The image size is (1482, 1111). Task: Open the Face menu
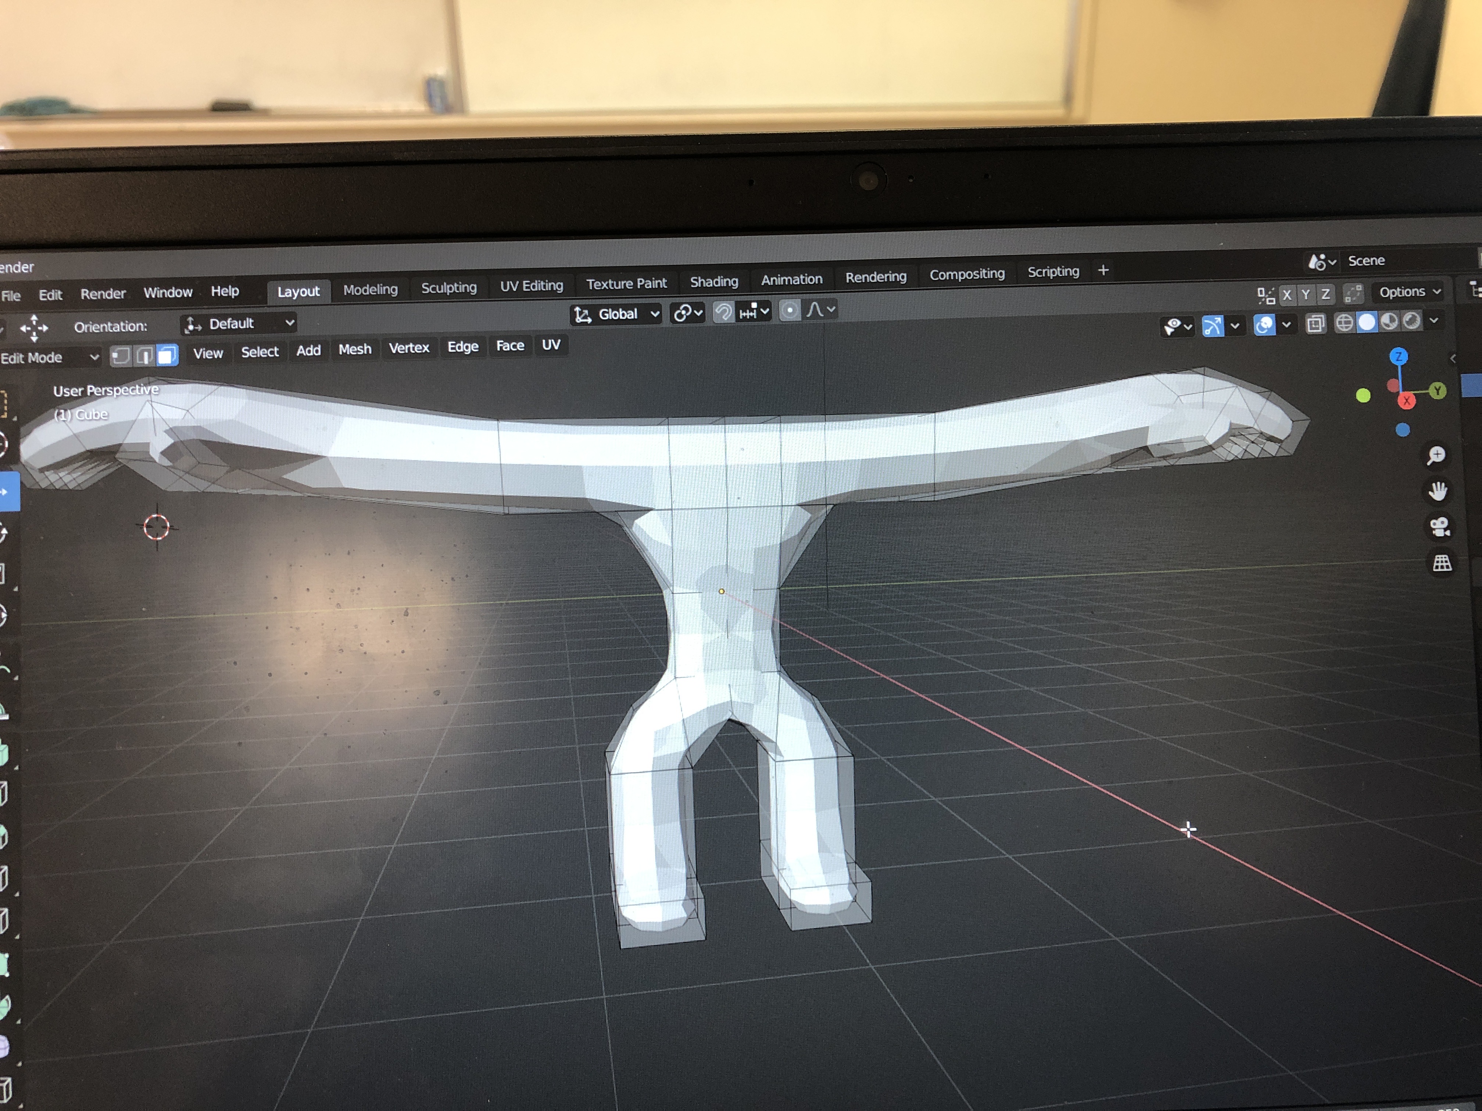[510, 346]
